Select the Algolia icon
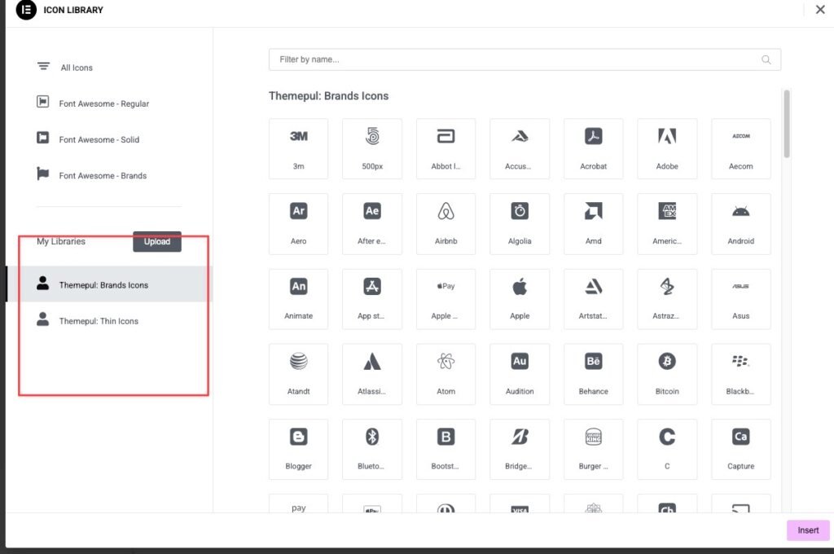 tap(520, 223)
